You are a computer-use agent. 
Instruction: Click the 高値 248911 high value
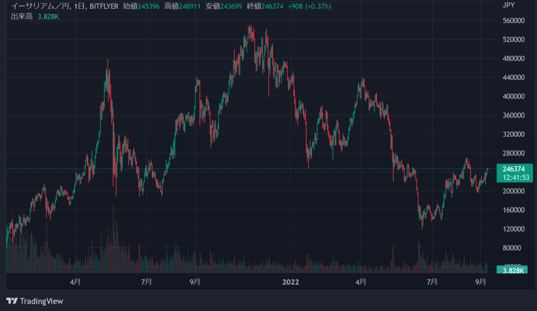[182, 6]
